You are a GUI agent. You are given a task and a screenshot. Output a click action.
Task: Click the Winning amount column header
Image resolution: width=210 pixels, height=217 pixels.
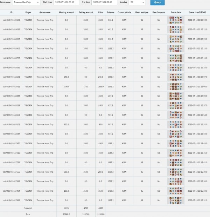(66, 12)
